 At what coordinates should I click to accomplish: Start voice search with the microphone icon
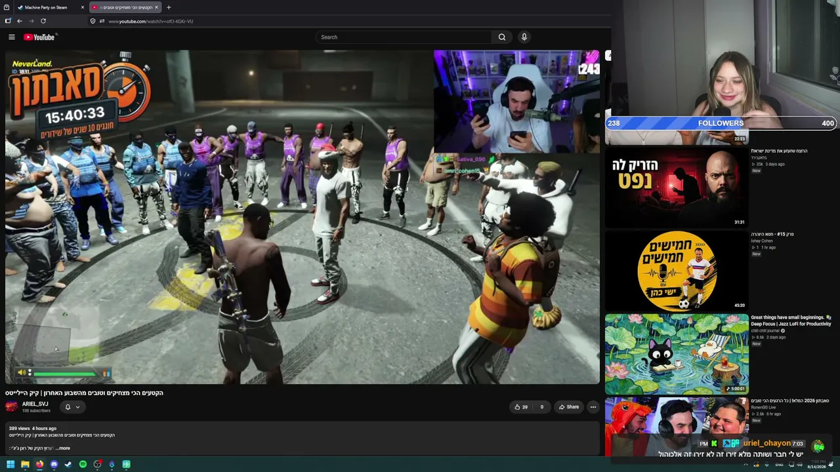click(x=524, y=37)
